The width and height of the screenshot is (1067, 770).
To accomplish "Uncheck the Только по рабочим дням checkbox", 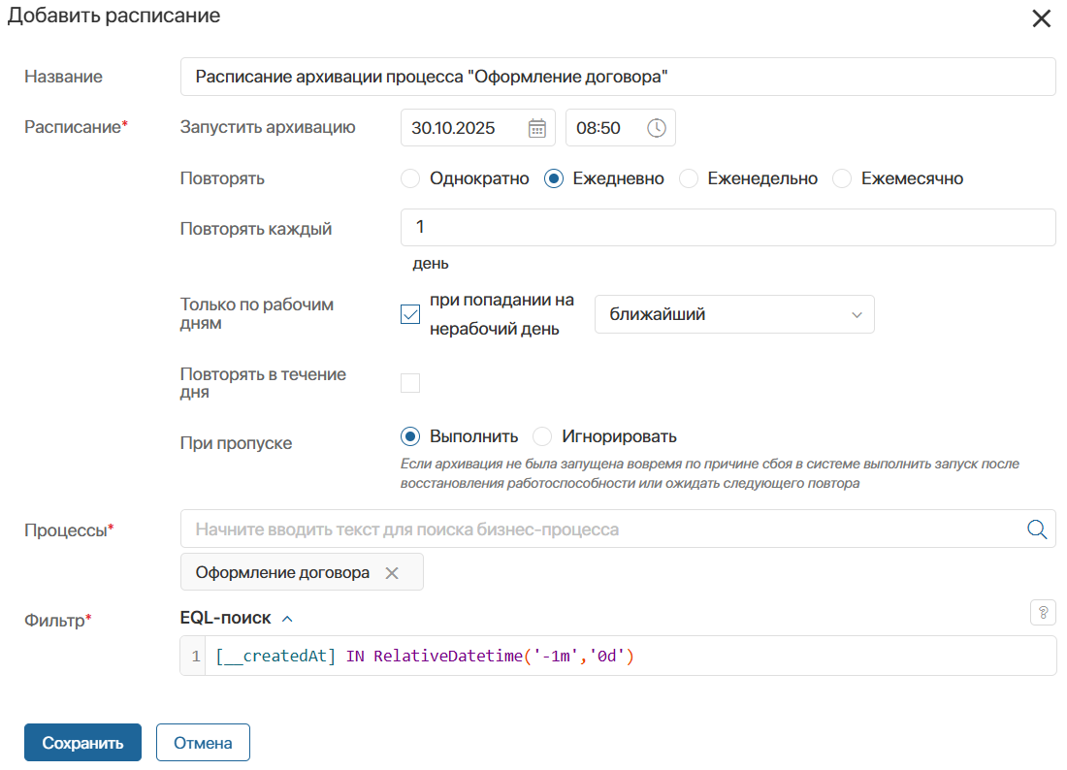I will [410, 315].
